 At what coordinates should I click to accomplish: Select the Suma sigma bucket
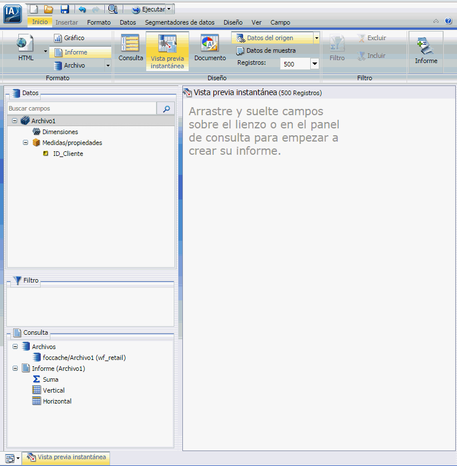point(36,379)
